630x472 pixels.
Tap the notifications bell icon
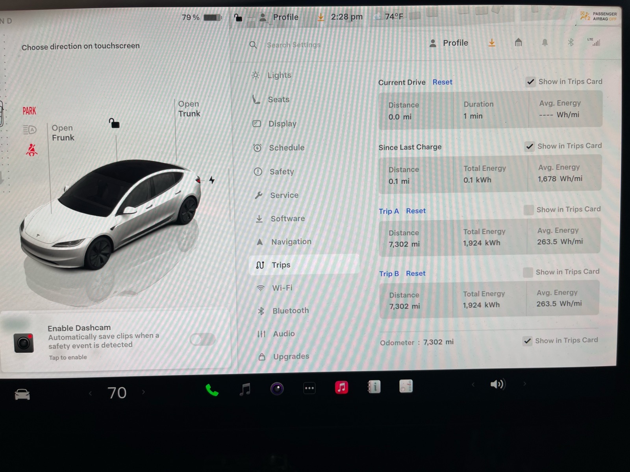click(545, 42)
